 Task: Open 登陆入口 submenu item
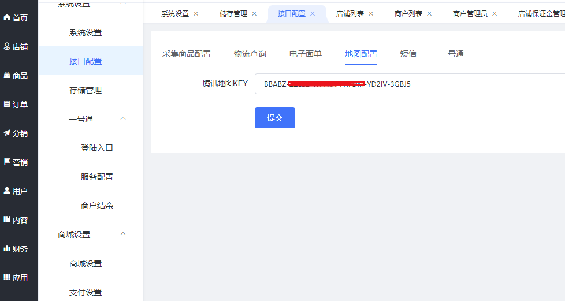point(97,148)
